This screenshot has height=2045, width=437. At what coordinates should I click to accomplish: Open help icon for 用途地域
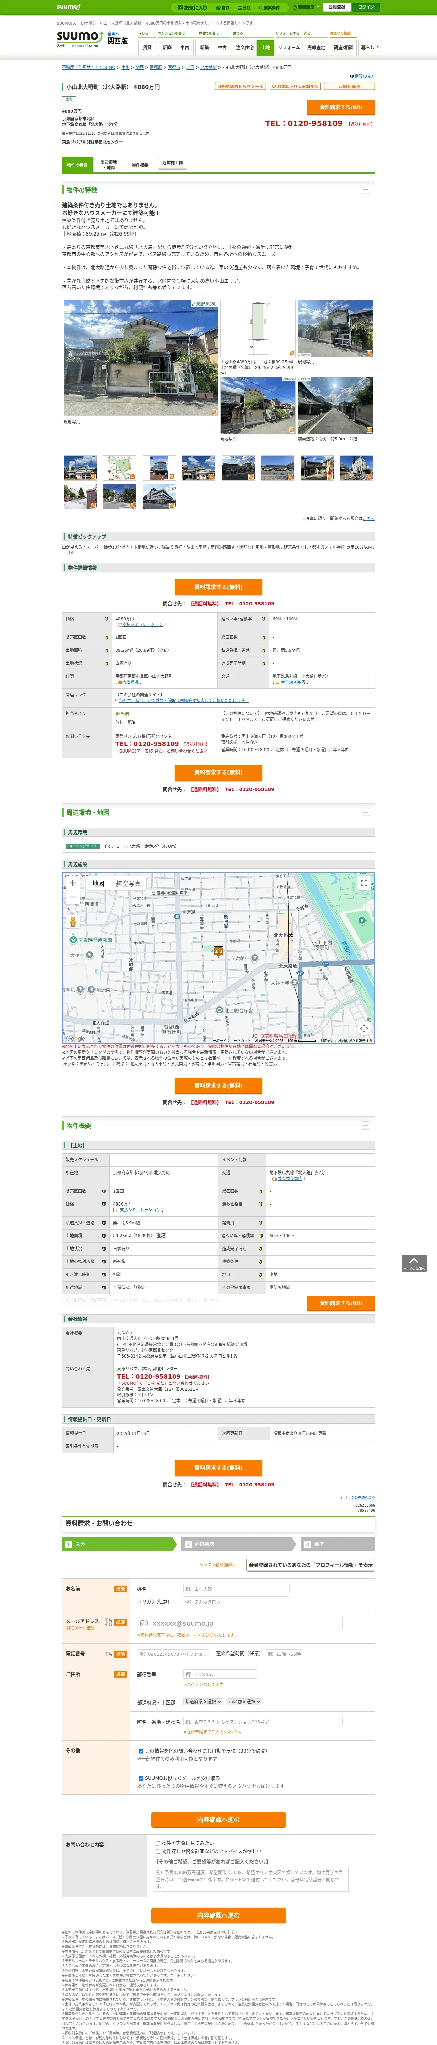tap(104, 1287)
